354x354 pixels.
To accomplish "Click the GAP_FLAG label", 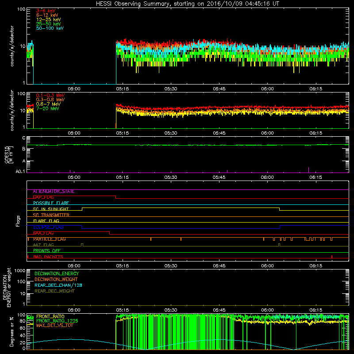I will tap(43, 197).
